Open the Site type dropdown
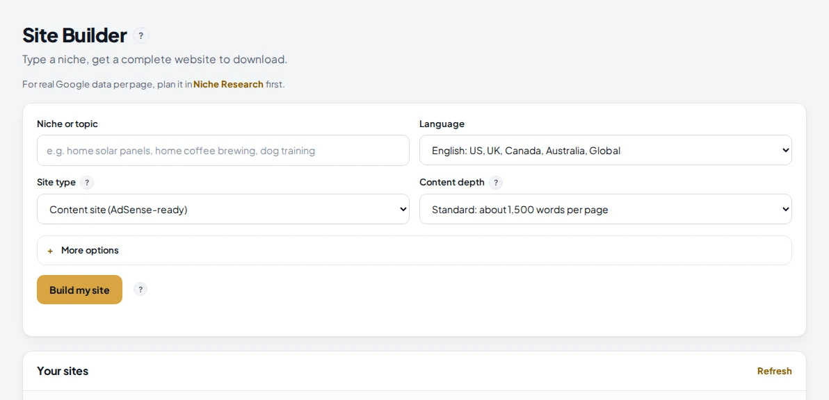The width and height of the screenshot is (829, 400). point(223,209)
